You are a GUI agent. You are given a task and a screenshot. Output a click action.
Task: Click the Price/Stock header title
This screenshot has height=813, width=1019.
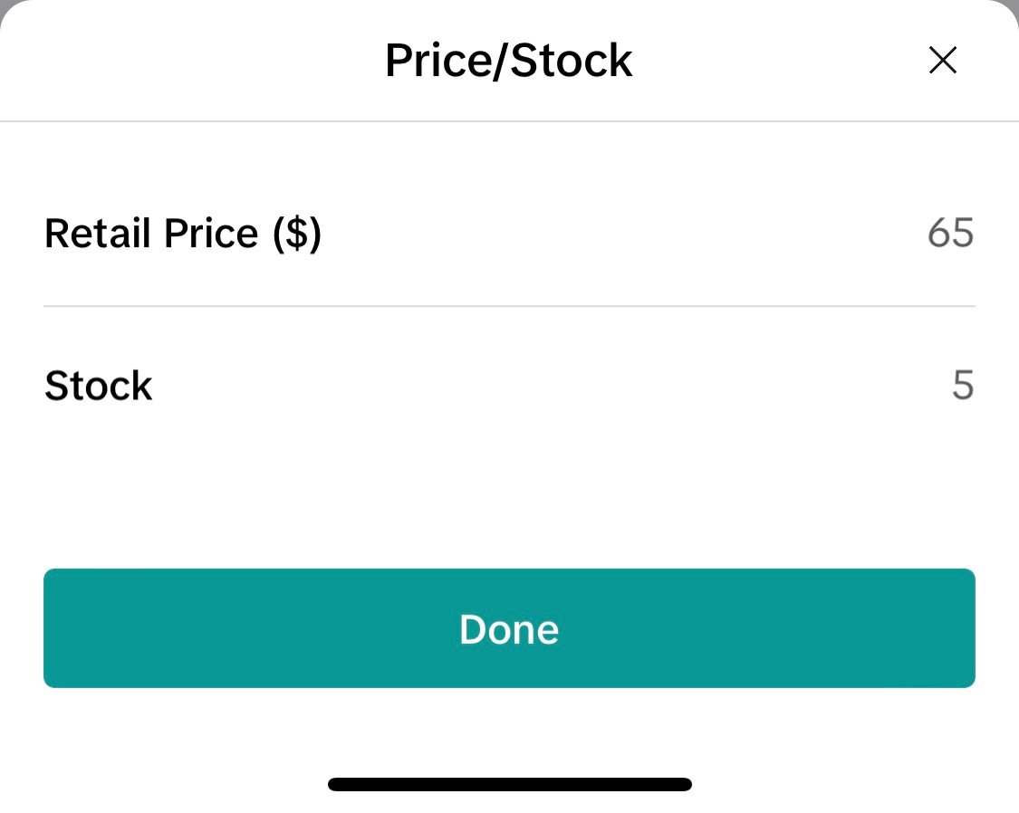(508, 61)
